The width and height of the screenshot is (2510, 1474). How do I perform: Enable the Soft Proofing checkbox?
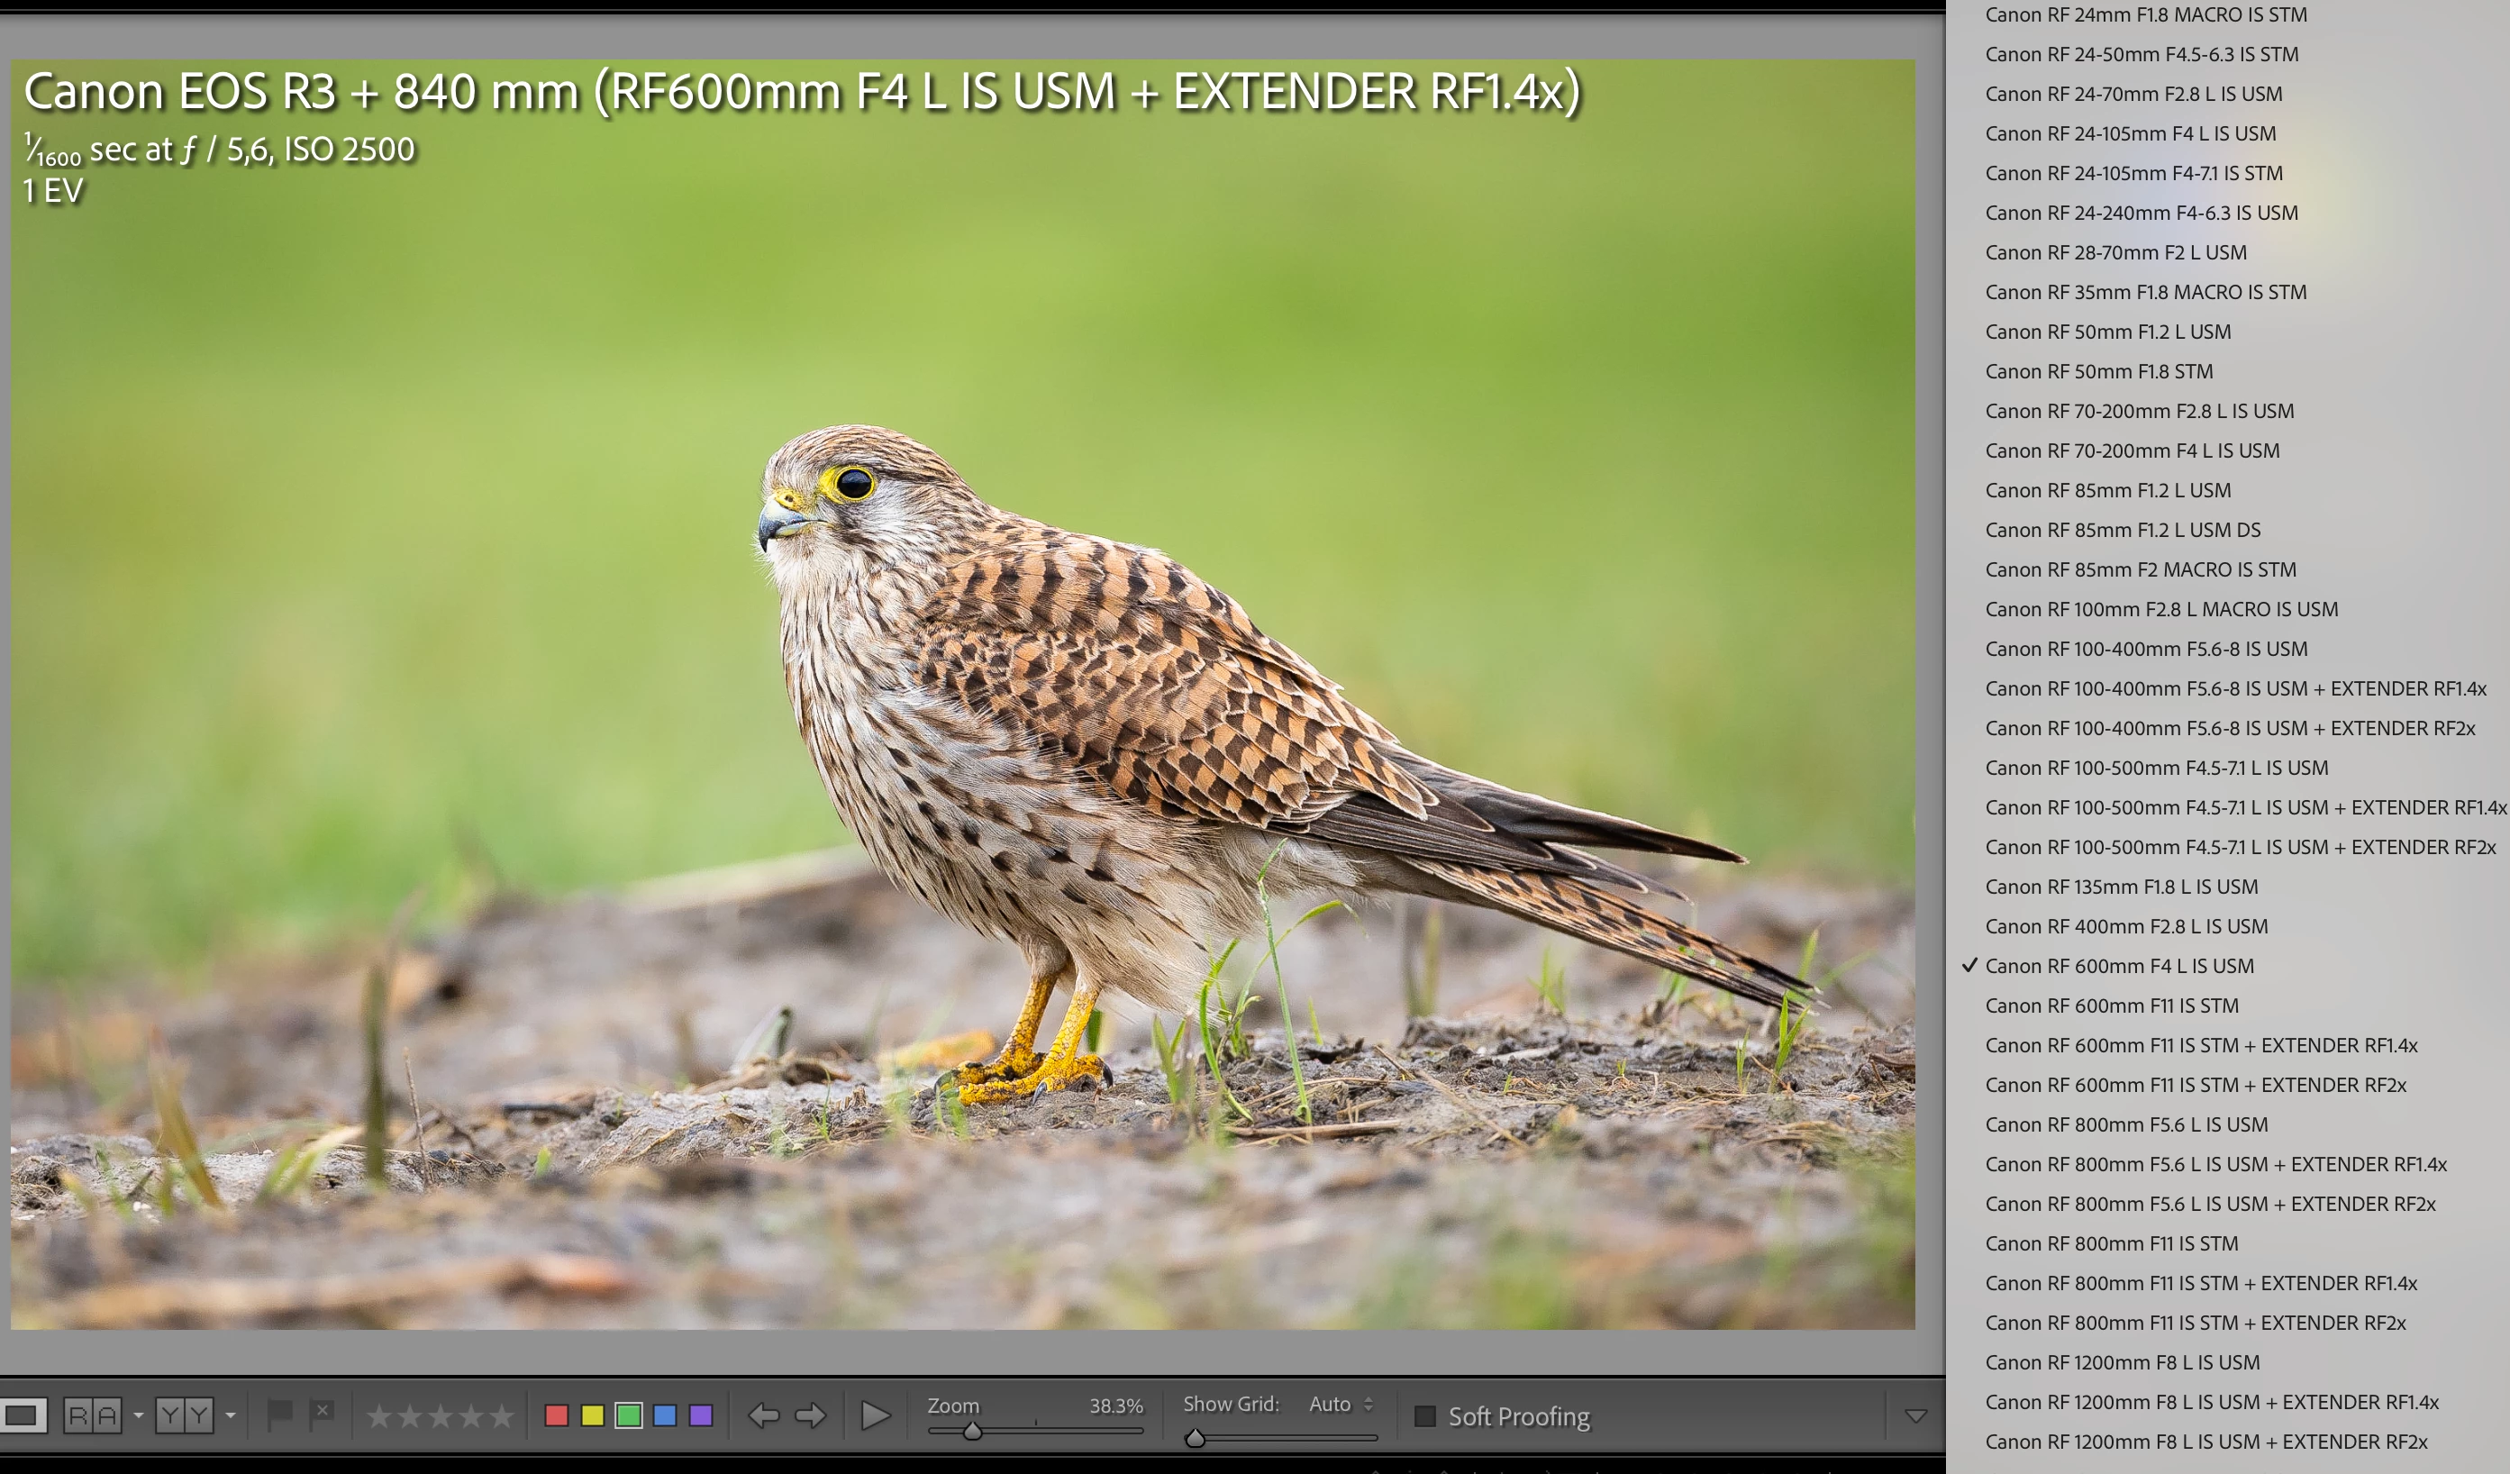coord(1425,1416)
